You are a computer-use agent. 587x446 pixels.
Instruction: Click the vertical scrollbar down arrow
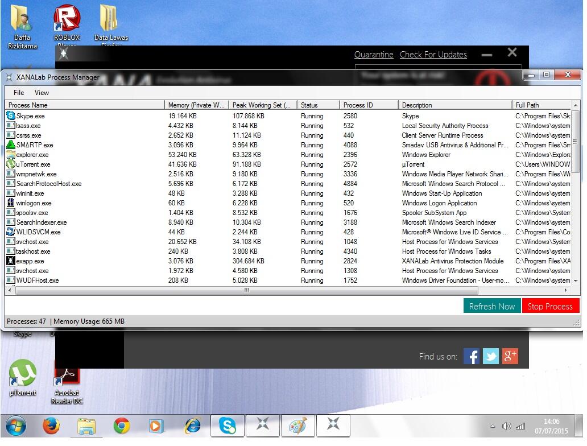tap(576, 280)
